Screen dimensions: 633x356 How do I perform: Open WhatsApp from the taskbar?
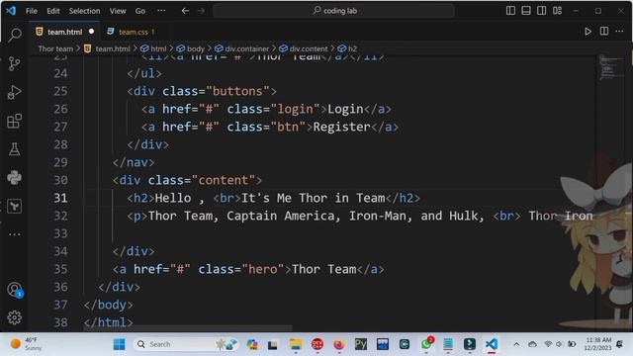coord(426,344)
